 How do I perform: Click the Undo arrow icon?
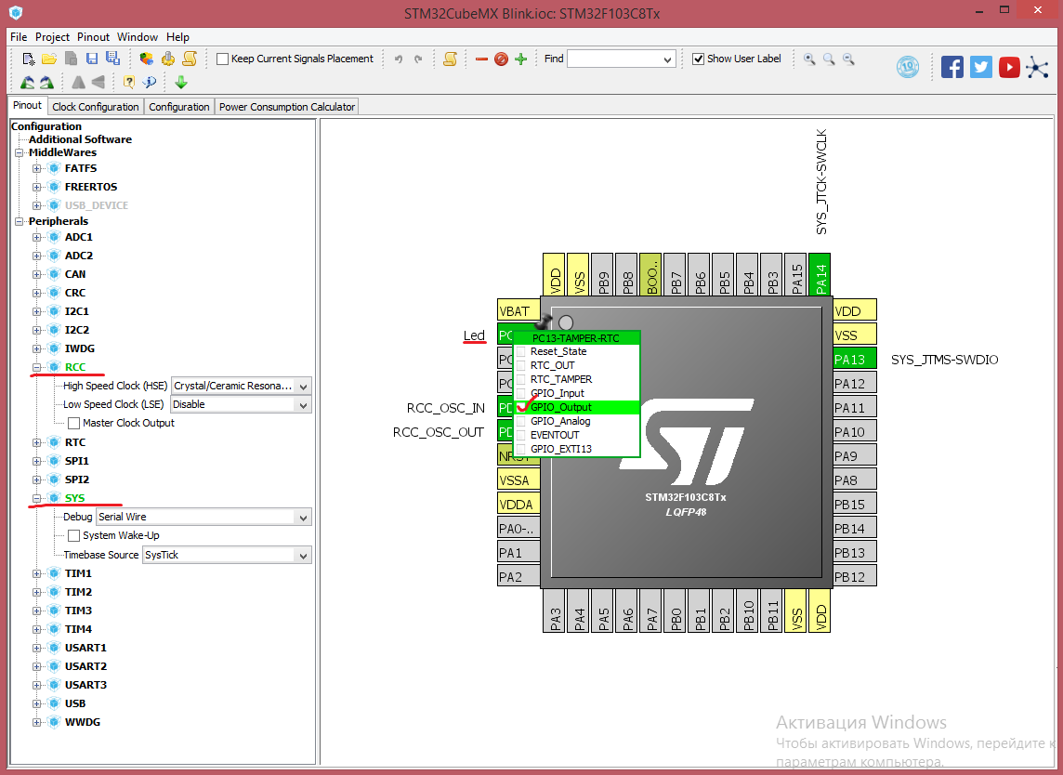pyautogui.click(x=399, y=59)
